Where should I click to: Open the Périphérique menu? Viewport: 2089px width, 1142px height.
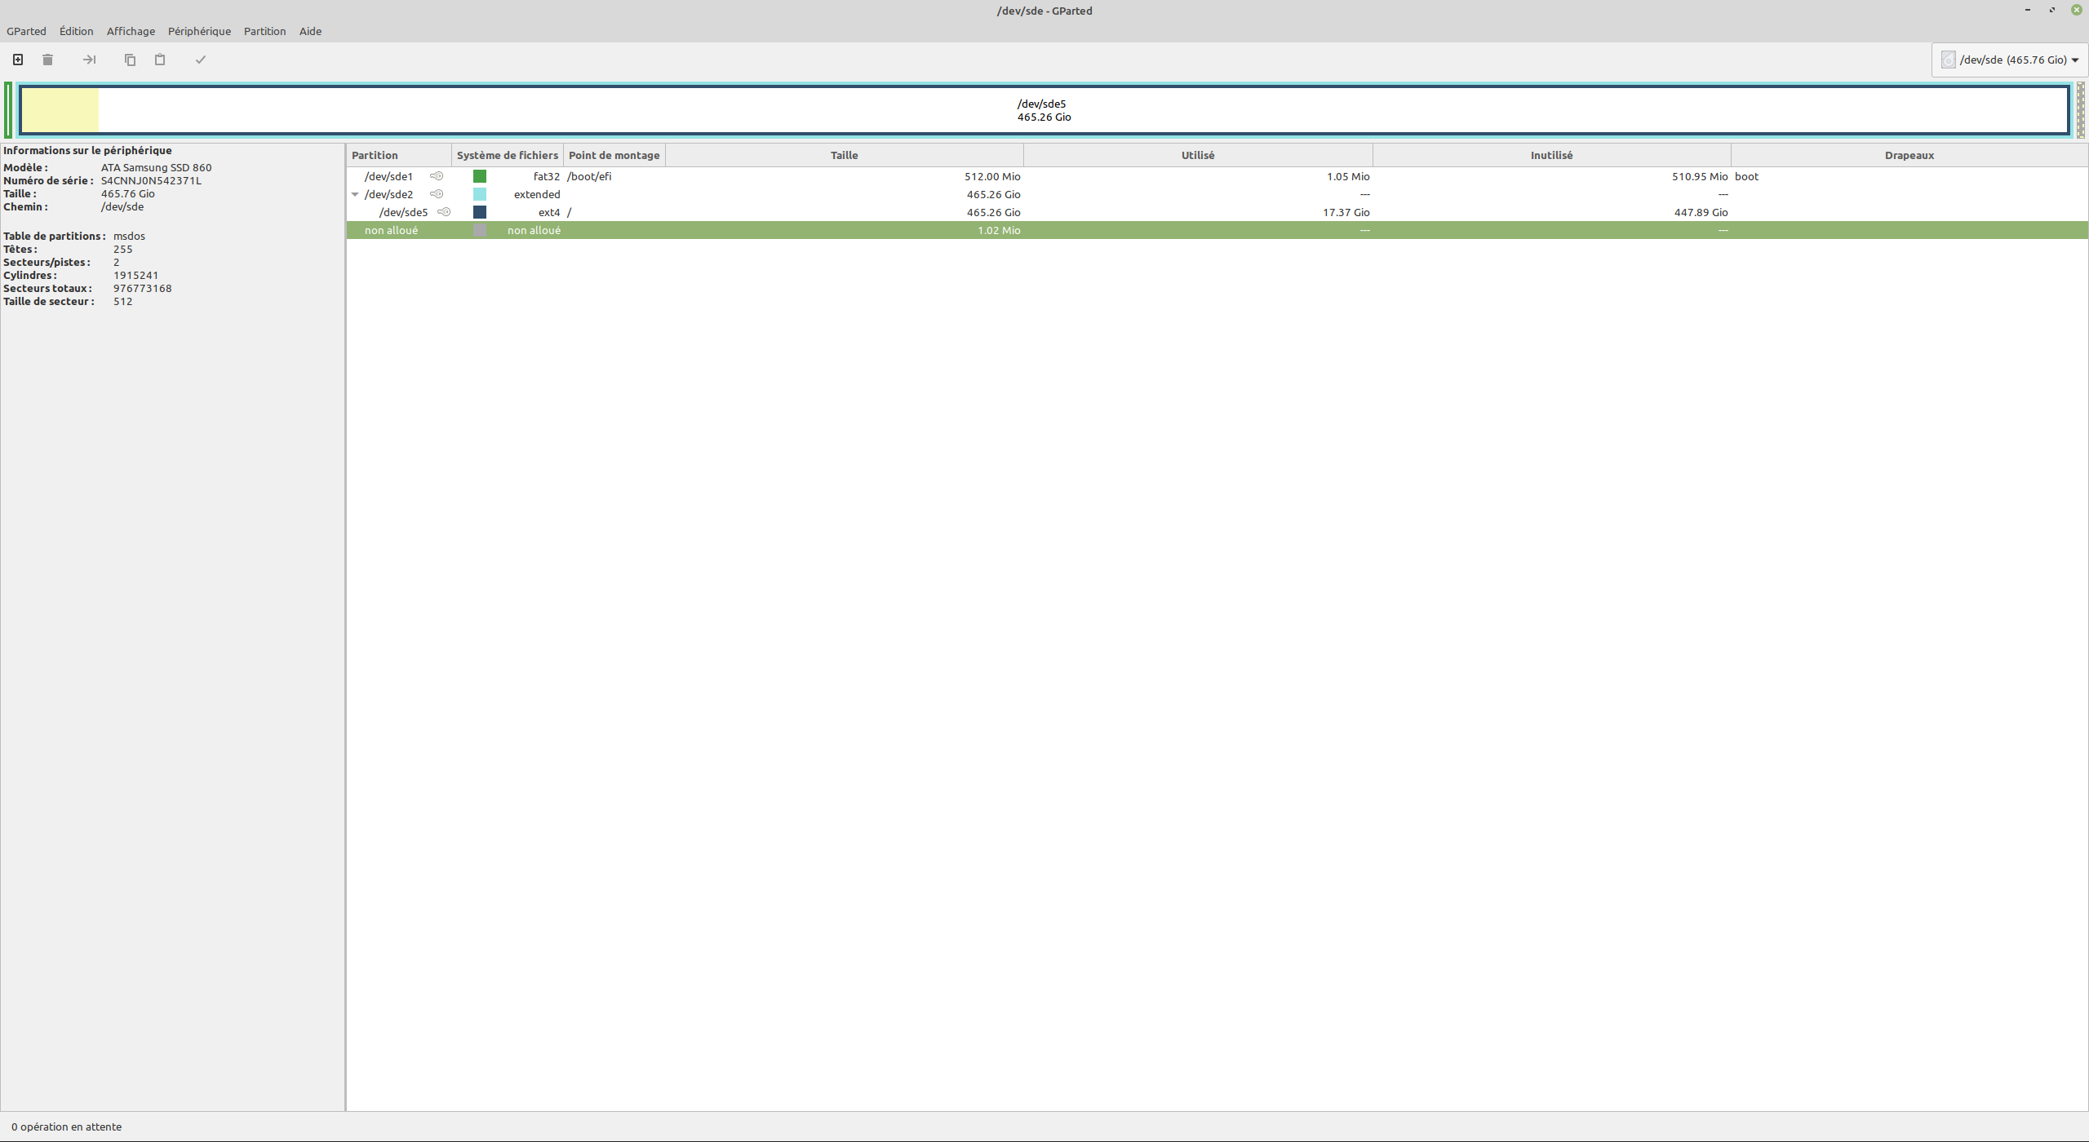click(199, 31)
